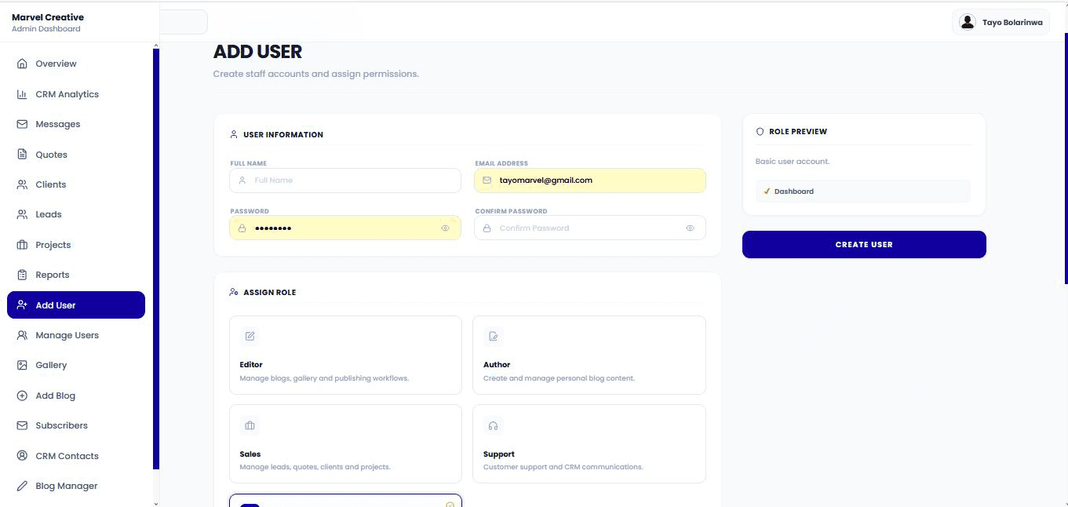Click the Clients people icon

pyautogui.click(x=22, y=184)
